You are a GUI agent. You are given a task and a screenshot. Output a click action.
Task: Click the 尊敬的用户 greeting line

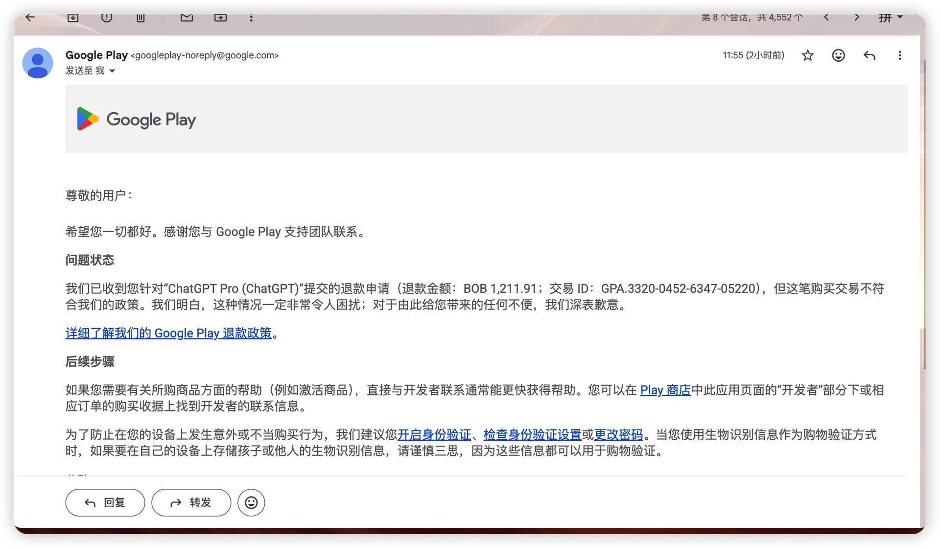(x=98, y=195)
